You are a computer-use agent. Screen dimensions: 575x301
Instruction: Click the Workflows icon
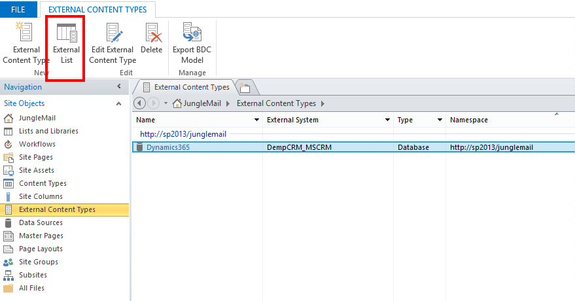(x=8, y=144)
